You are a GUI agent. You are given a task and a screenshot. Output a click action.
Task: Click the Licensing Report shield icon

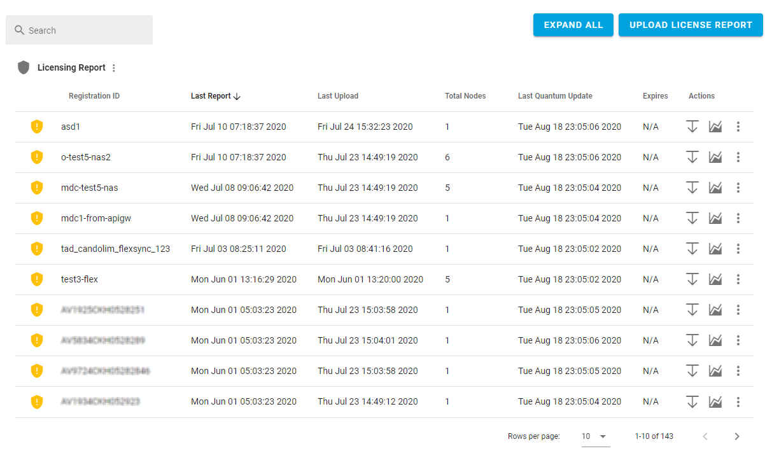point(24,67)
